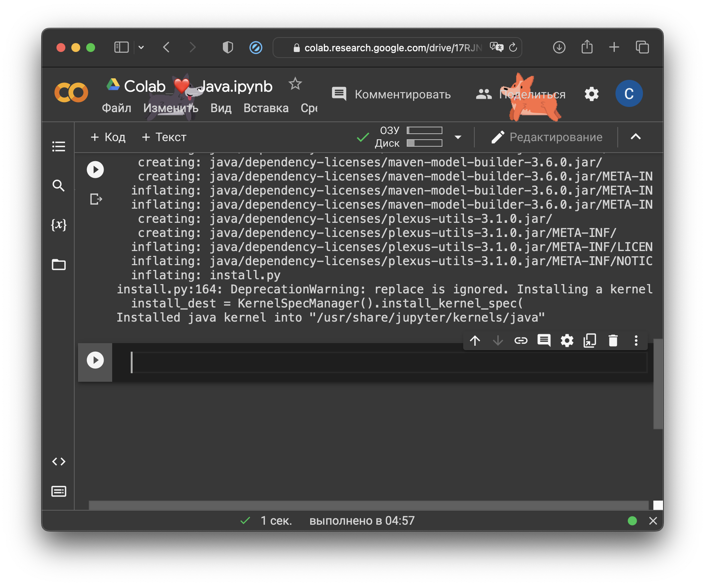This screenshot has width=705, height=586.
Task: Open Colab settings gear in header
Action: pyautogui.click(x=592, y=94)
